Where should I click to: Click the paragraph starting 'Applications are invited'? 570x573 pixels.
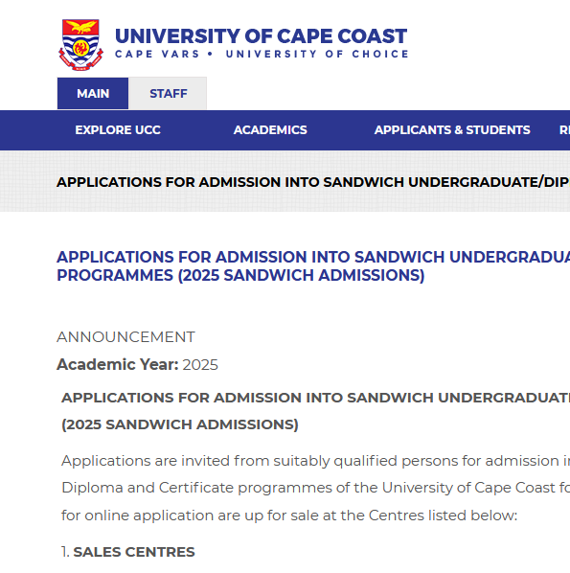[316, 488]
